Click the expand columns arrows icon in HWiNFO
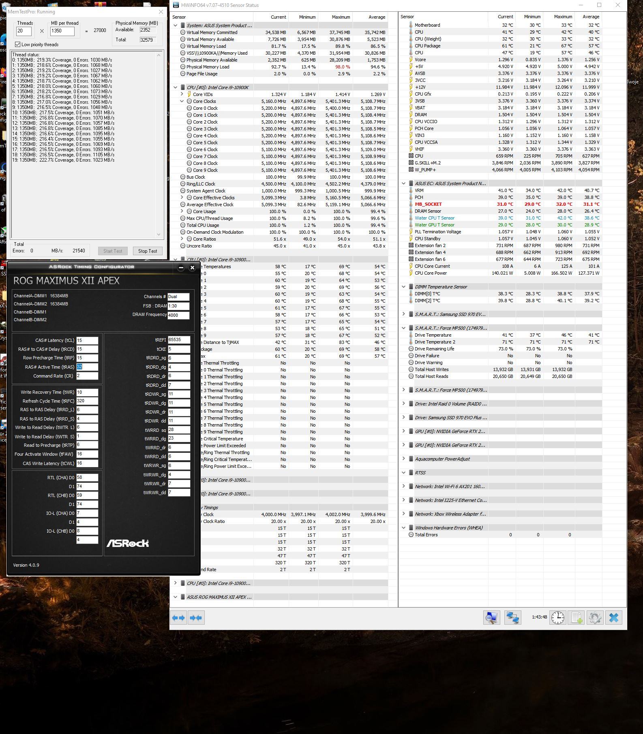Image resolution: width=643 pixels, height=734 pixels. pyautogui.click(x=178, y=618)
